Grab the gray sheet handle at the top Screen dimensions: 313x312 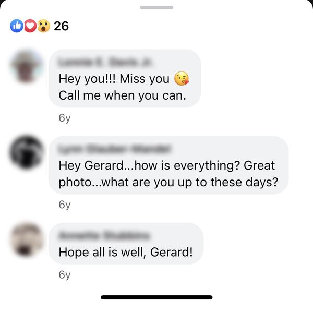point(156,8)
